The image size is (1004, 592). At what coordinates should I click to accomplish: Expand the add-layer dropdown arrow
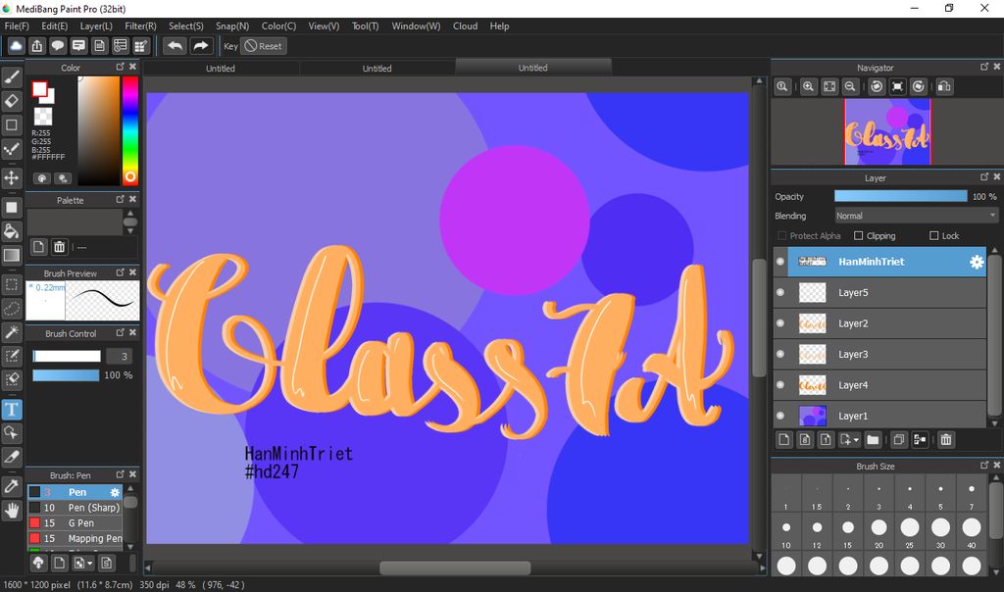[x=856, y=440]
